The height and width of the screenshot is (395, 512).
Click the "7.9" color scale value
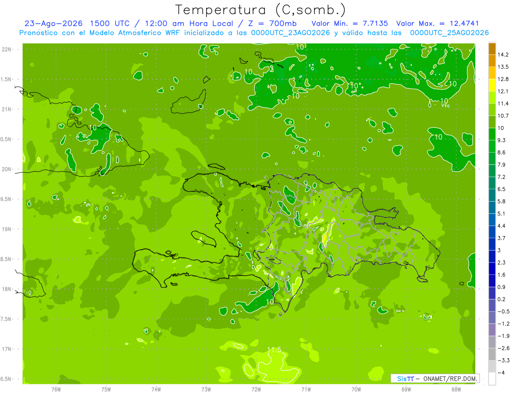(502, 164)
